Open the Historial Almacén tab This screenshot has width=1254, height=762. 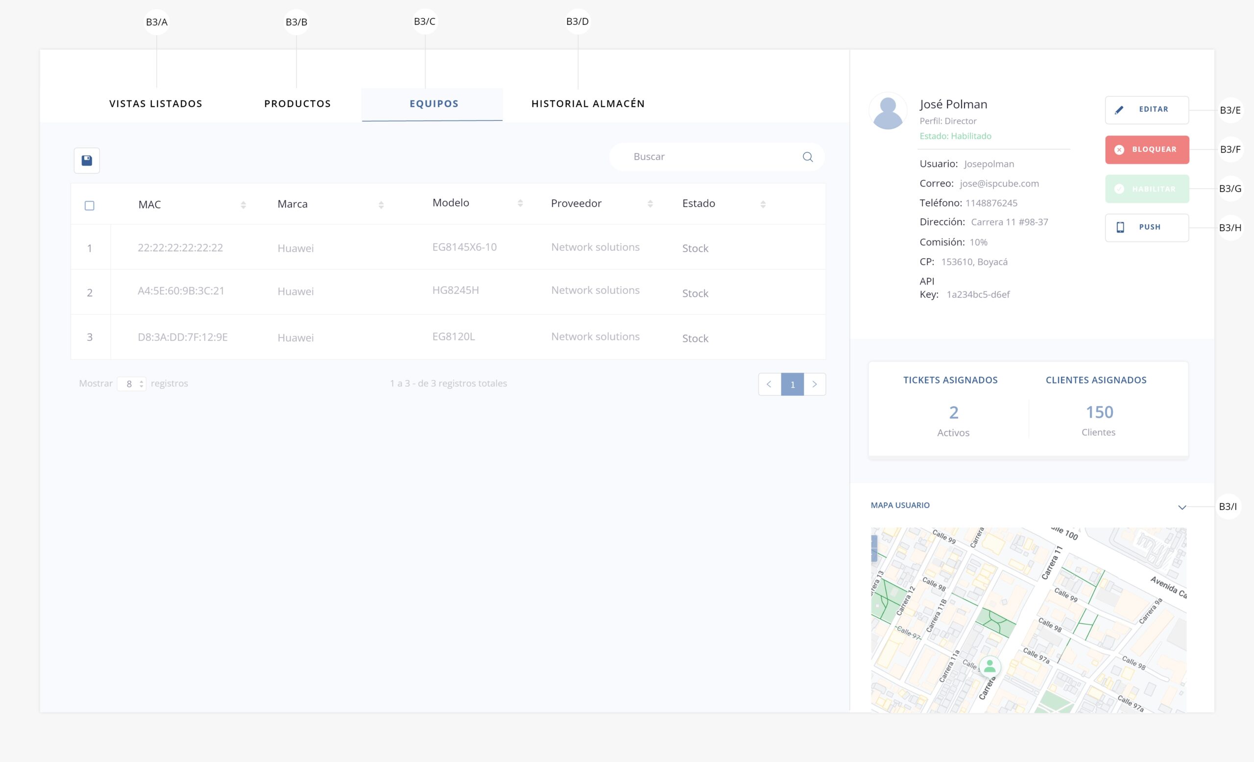click(x=588, y=104)
